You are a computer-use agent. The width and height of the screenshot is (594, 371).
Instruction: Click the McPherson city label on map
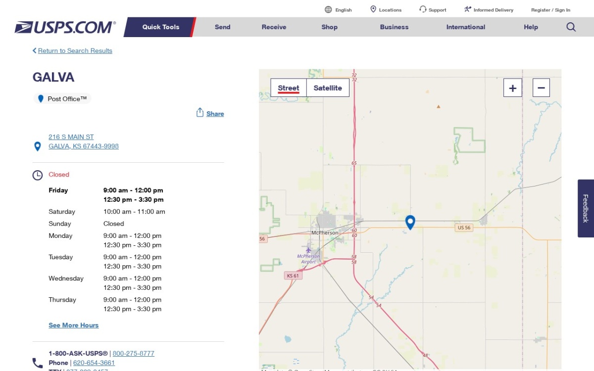pyautogui.click(x=325, y=232)
